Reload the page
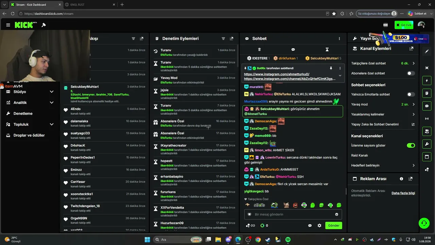The width and height of the screenshot is (435, 245). pos(13,14)
